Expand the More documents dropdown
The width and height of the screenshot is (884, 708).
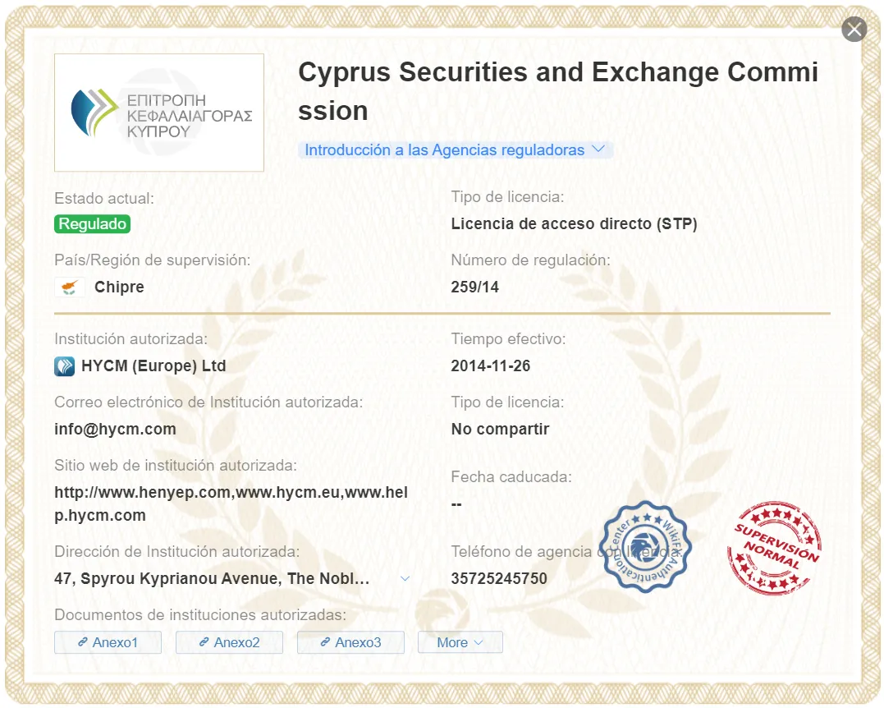click(x=460, y=642)
